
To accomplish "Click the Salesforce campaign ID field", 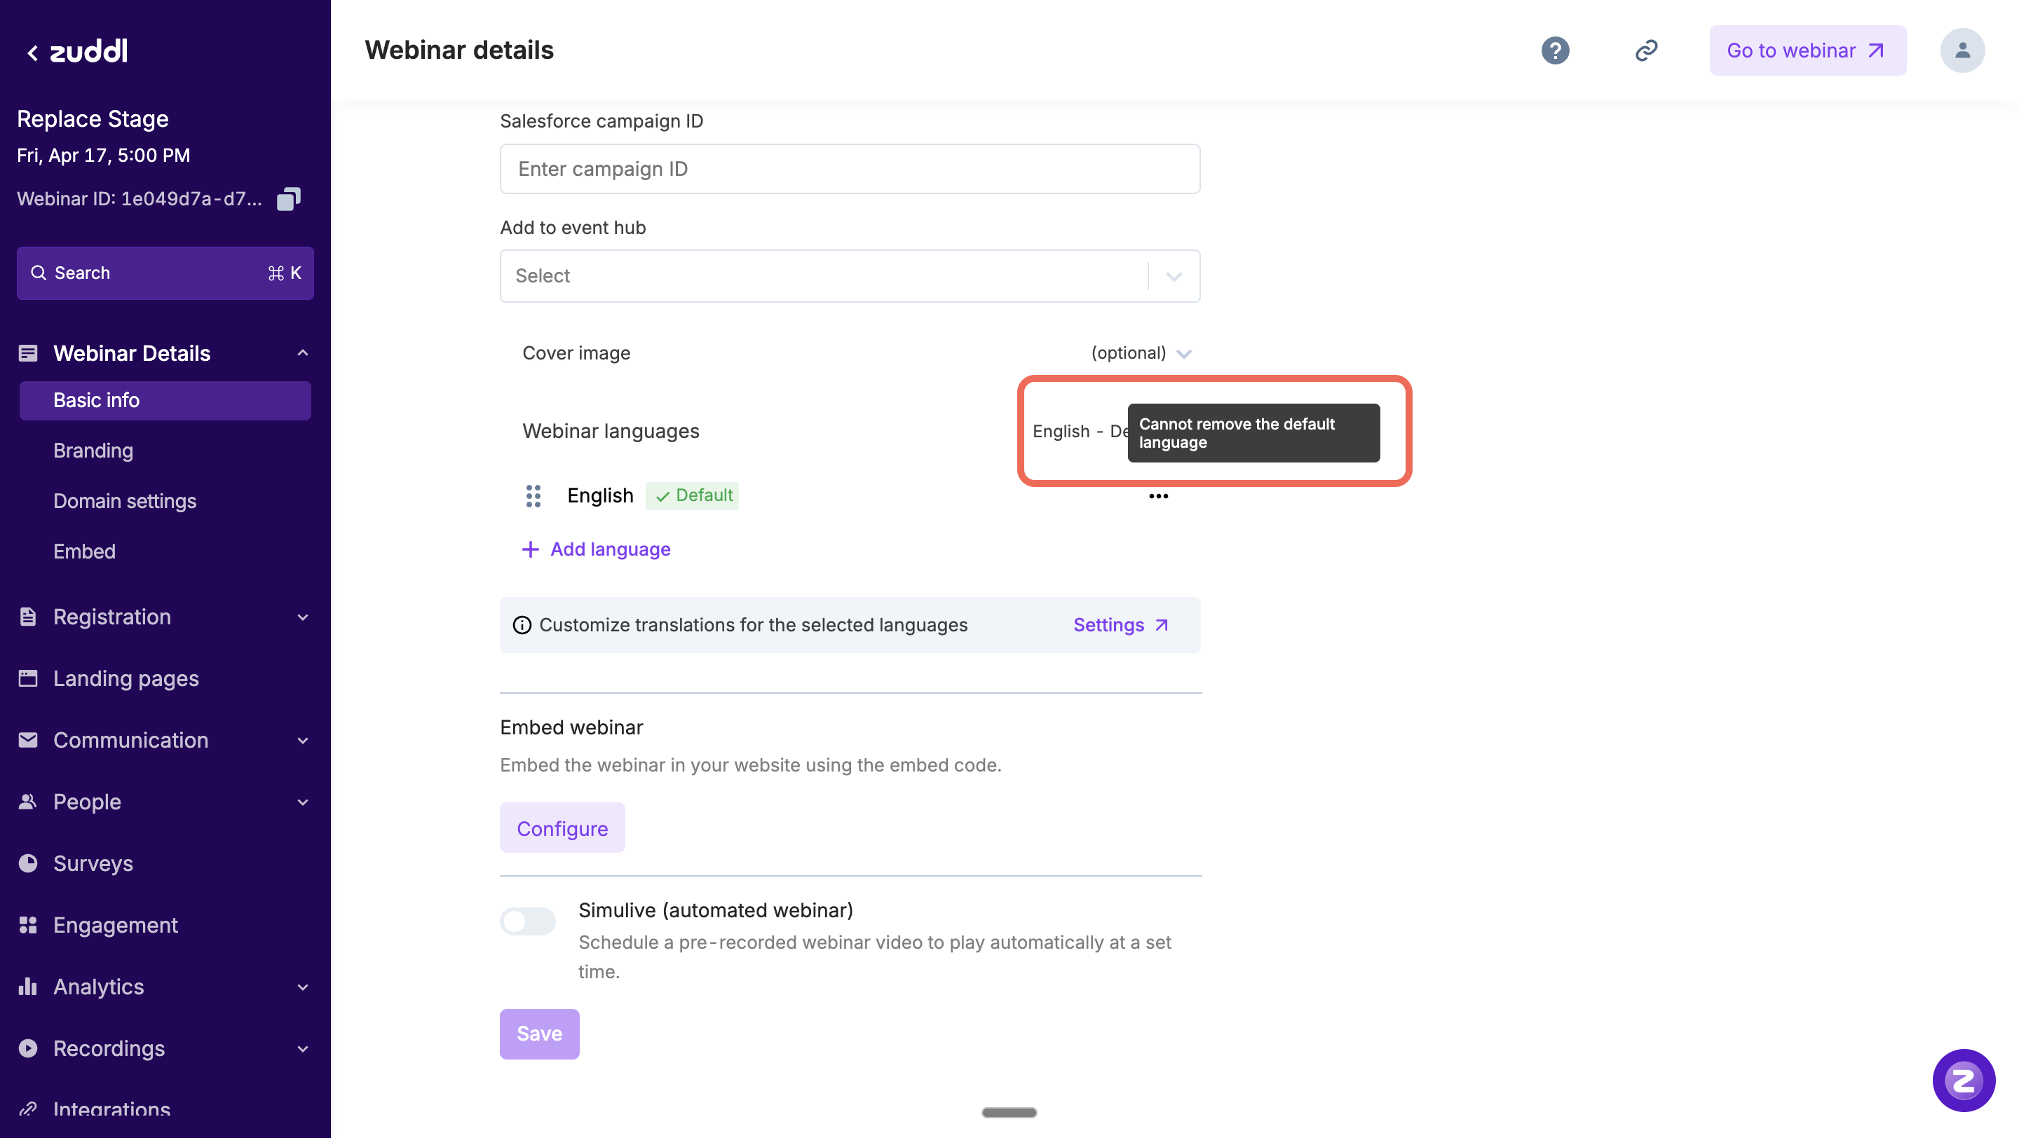I will point(850,169).
